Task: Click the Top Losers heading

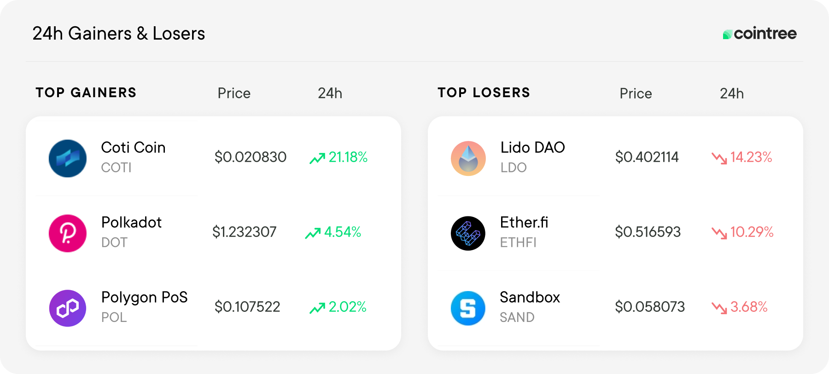Action: coord(484,93)
